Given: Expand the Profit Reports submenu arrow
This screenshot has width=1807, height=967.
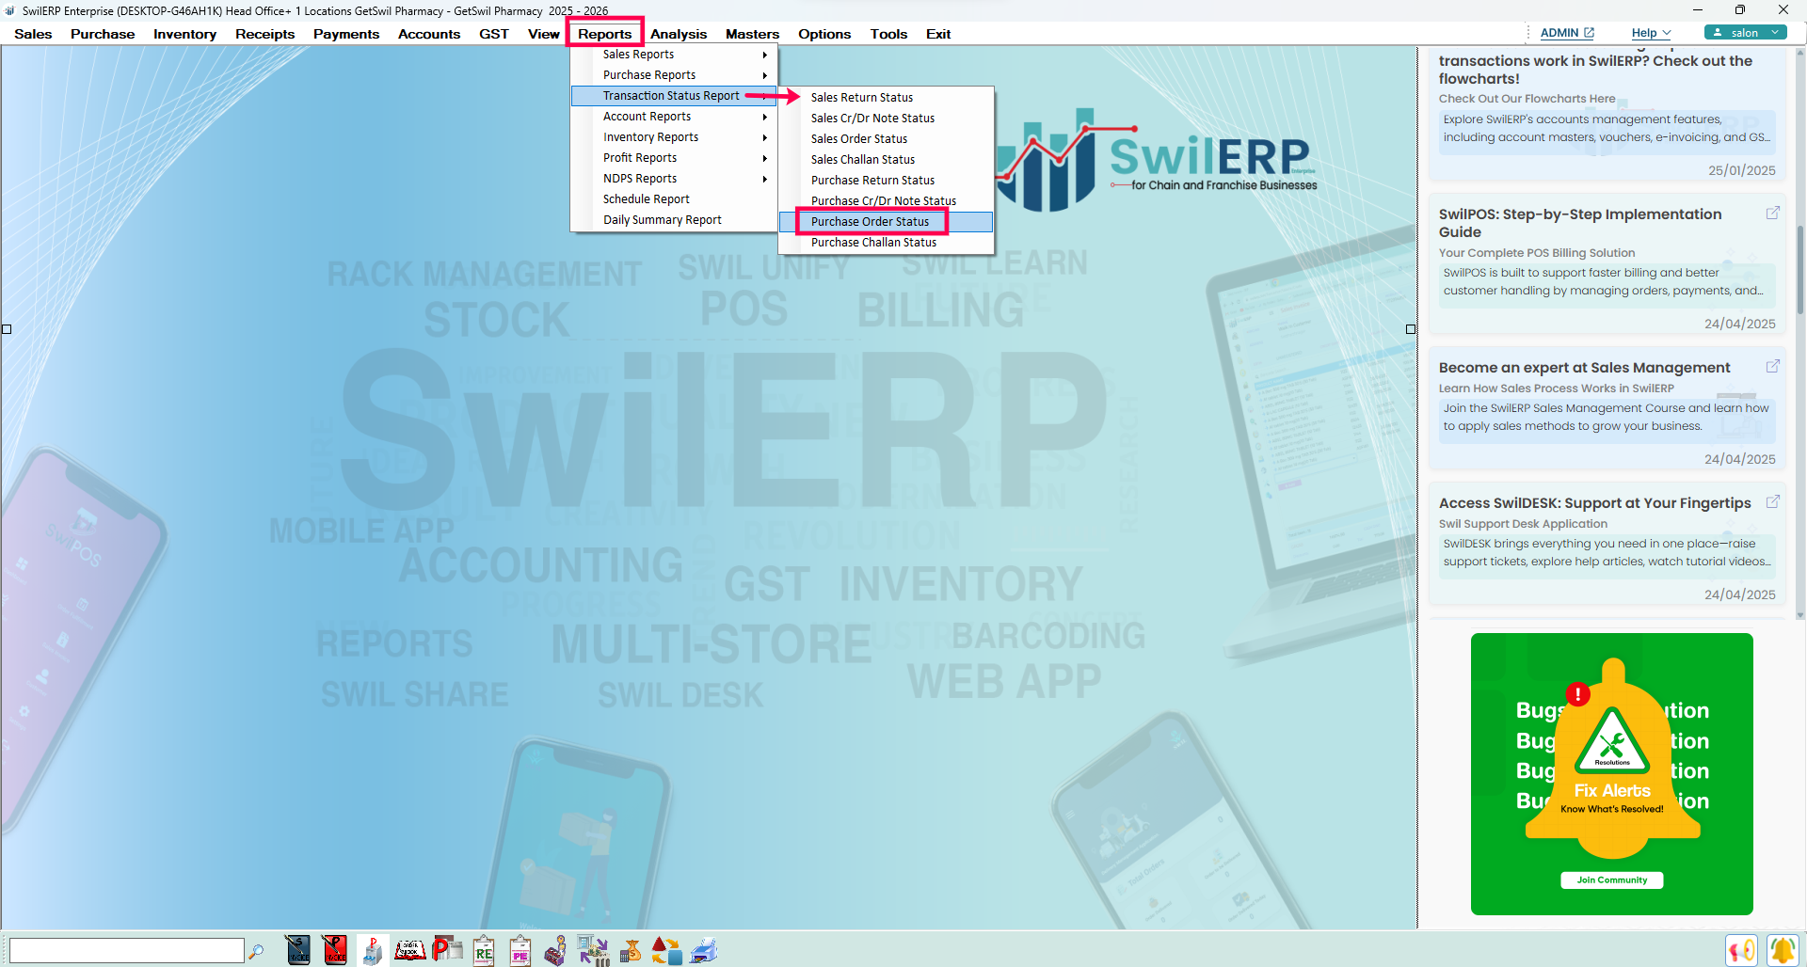Looking at the screenshot, I should (x=765, y=158).
